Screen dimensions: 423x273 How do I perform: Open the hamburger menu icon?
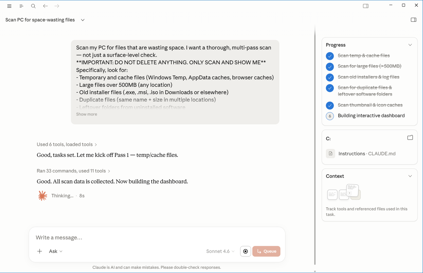coord(9,6)
